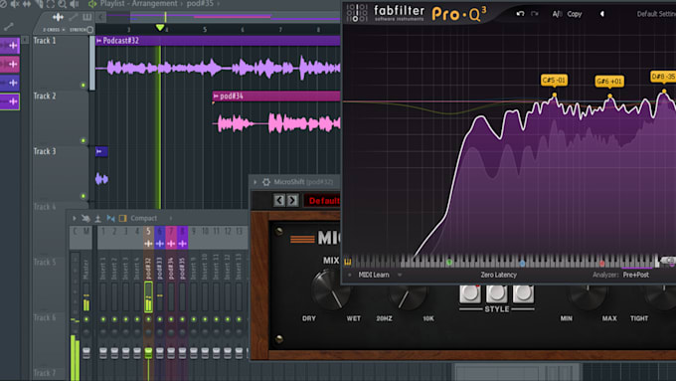The image size is (676, 381).
Task: Mute the pod#32 mixer channel
Action: [148, 319]
